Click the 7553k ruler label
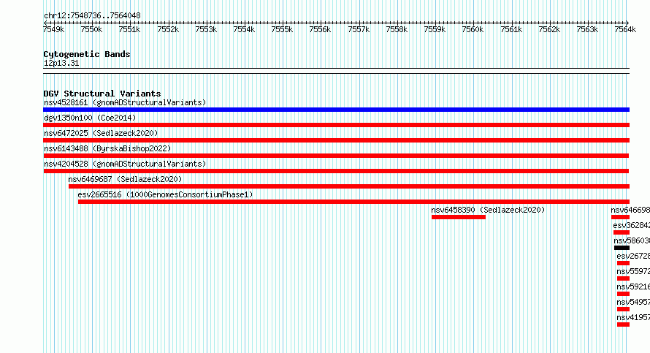 coord(206,29)
